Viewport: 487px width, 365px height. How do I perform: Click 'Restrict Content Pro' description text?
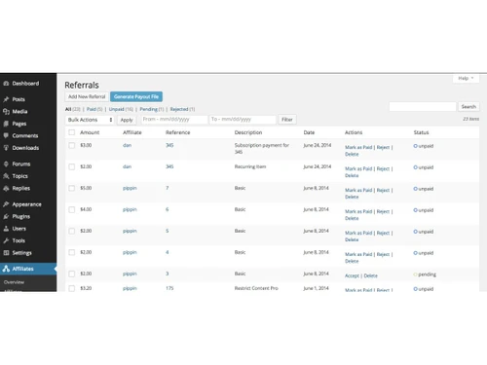pos(256,288)
